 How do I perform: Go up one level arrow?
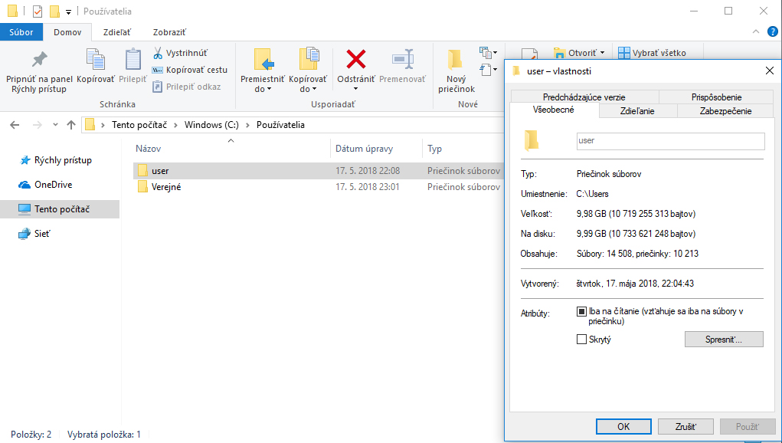[x=71, y=125]
